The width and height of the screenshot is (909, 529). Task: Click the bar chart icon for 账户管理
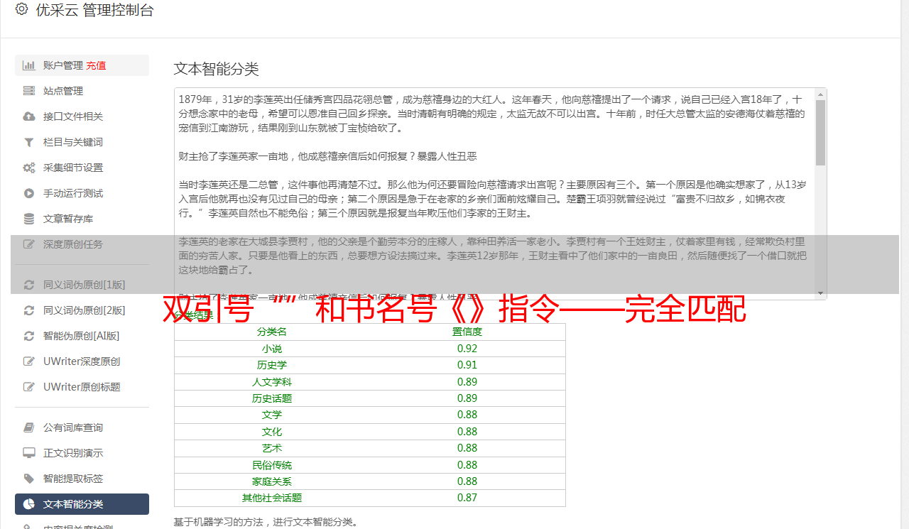tap(29, 65)
